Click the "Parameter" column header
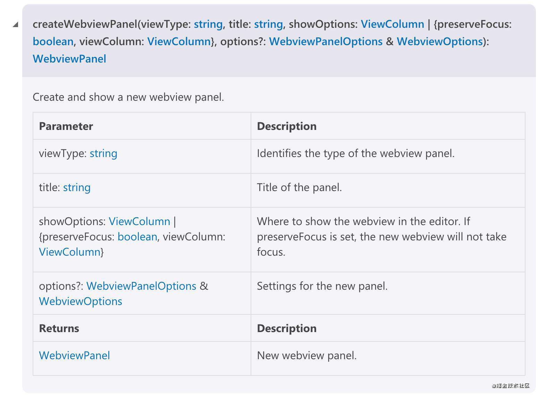 (x=66, y=126)
